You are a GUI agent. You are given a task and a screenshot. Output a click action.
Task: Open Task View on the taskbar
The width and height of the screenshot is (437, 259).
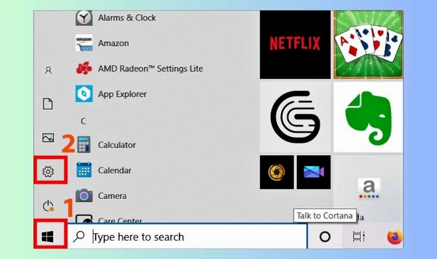pyautogui.click(x=359, y=237)
